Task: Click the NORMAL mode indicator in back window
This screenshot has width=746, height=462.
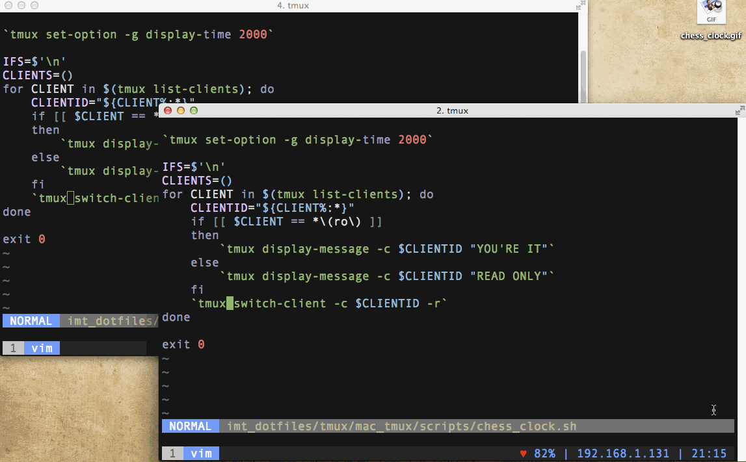Action: (31, 321)
